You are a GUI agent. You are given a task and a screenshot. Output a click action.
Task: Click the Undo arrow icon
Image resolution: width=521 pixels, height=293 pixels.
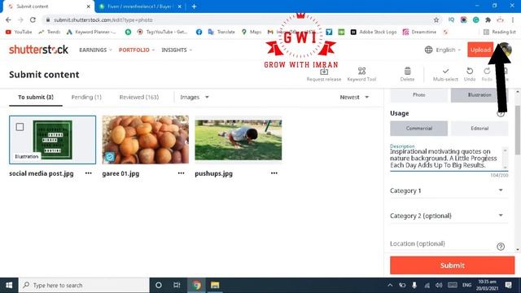click(x=470, y=71)
